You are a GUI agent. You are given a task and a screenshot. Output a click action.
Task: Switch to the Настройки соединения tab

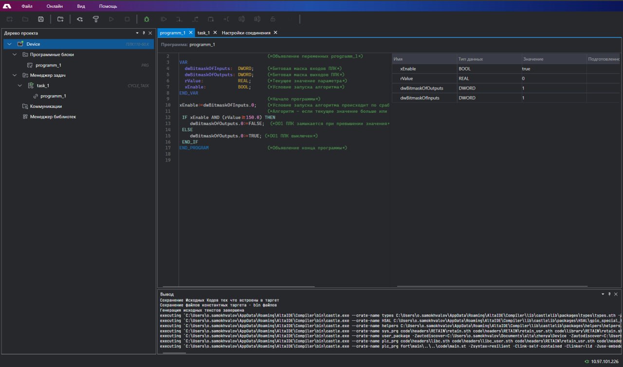246,33
